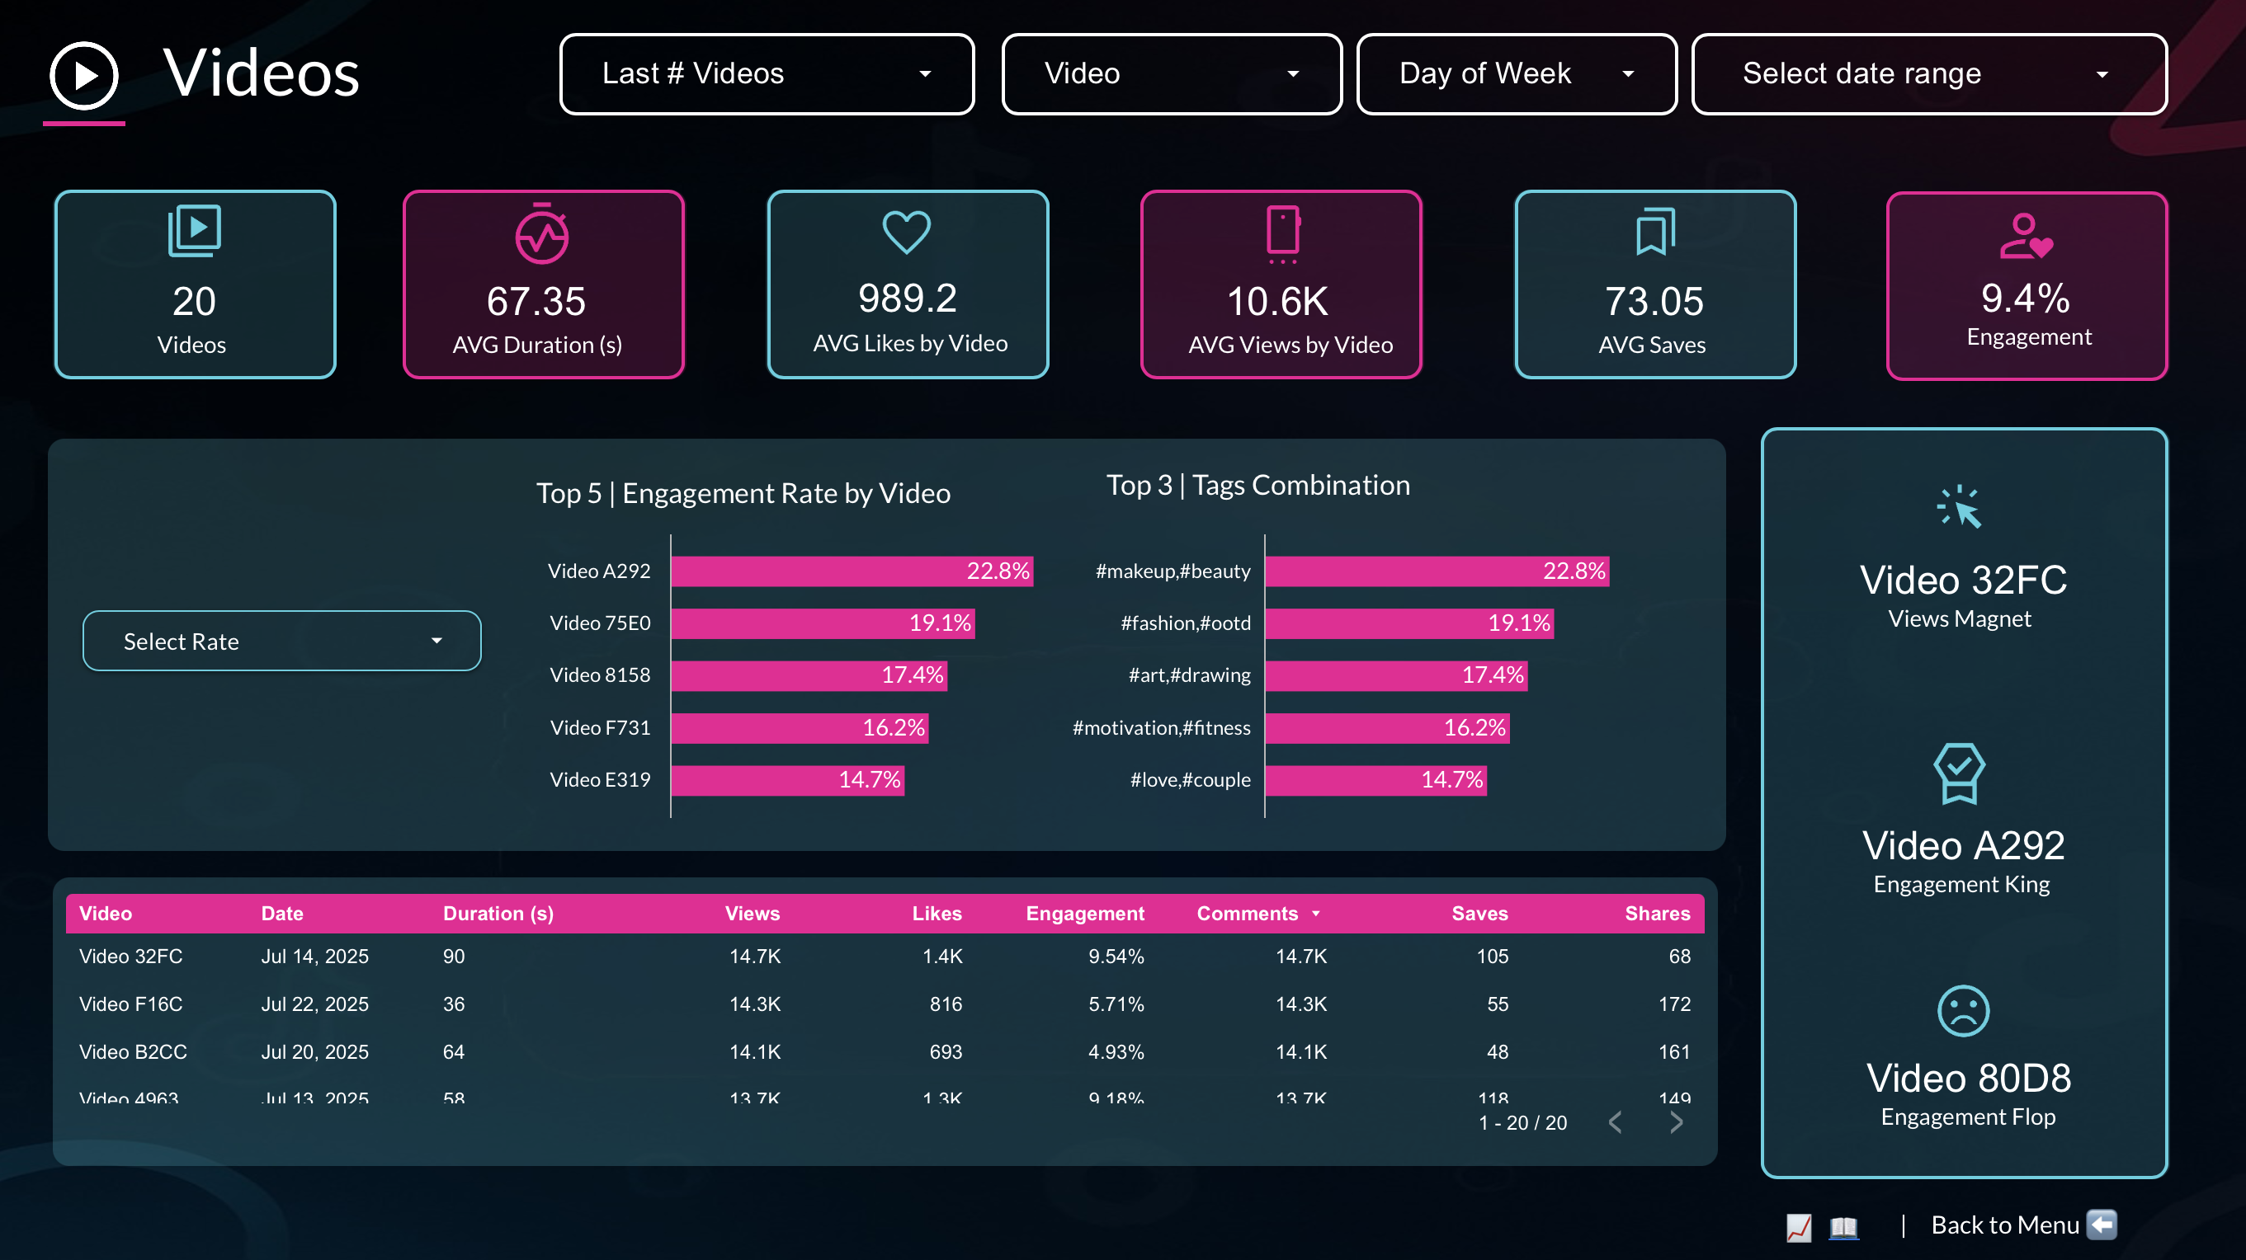Click the cursor click icon above Video 32FC

[1960, 507]
